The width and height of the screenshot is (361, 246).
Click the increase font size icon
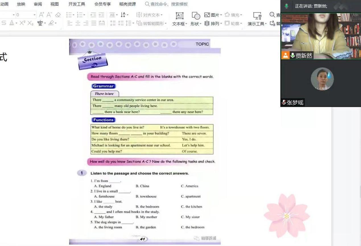(x=42, y=15)
